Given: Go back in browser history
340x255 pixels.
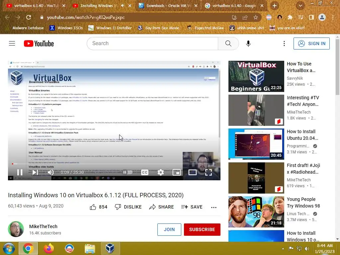Looking at the screenshot, I should 7,17.
